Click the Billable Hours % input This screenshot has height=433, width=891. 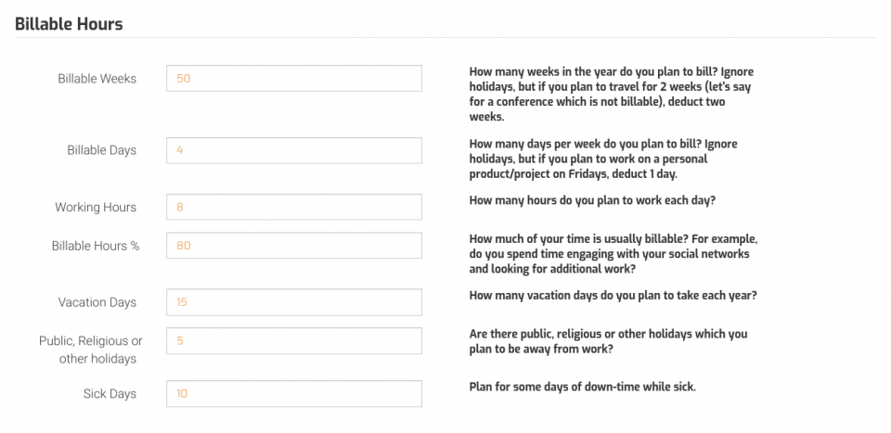[x=294, y=246]
